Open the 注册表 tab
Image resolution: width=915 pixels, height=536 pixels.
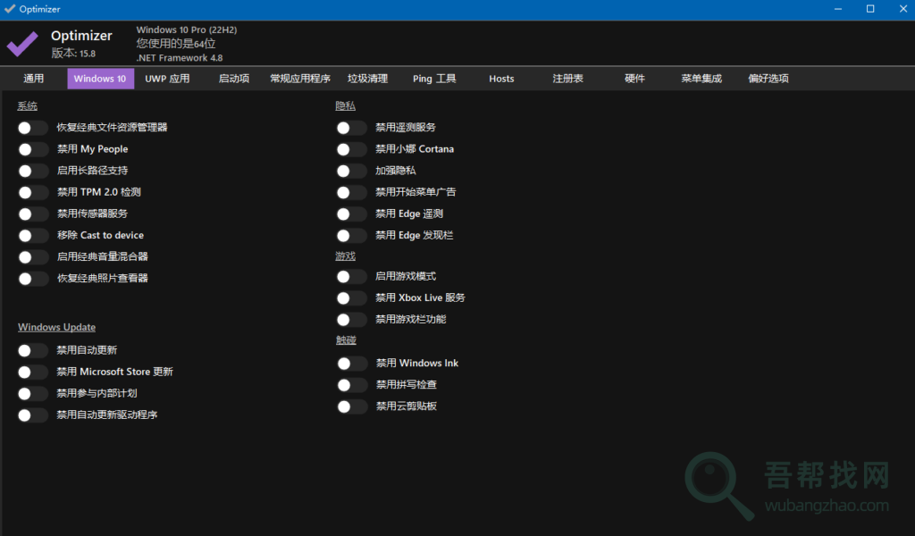pyautogui.click(x=568, y=79)
